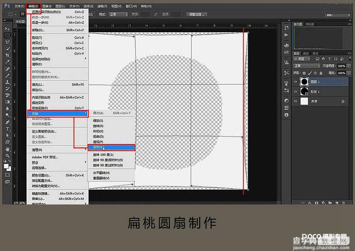Swap foreground and background colors
The width and height of the screenshot is (355, 251).
[x=10, y=161]
